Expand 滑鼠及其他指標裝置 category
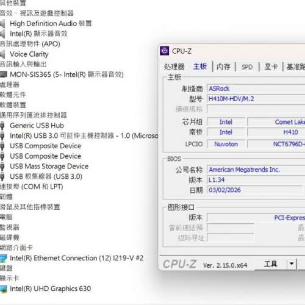Viewport: 305px width, 305px height. pyautogui.click(x=30, y=207)
